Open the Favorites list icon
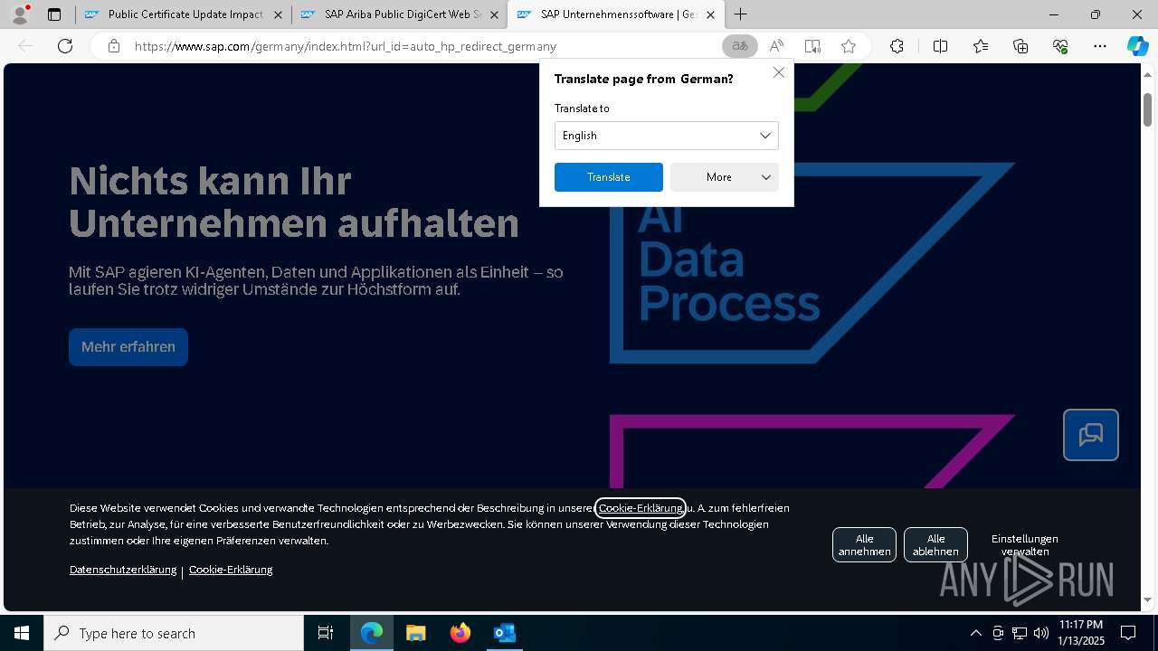The image size is (1158, 651). click(981, 46)
